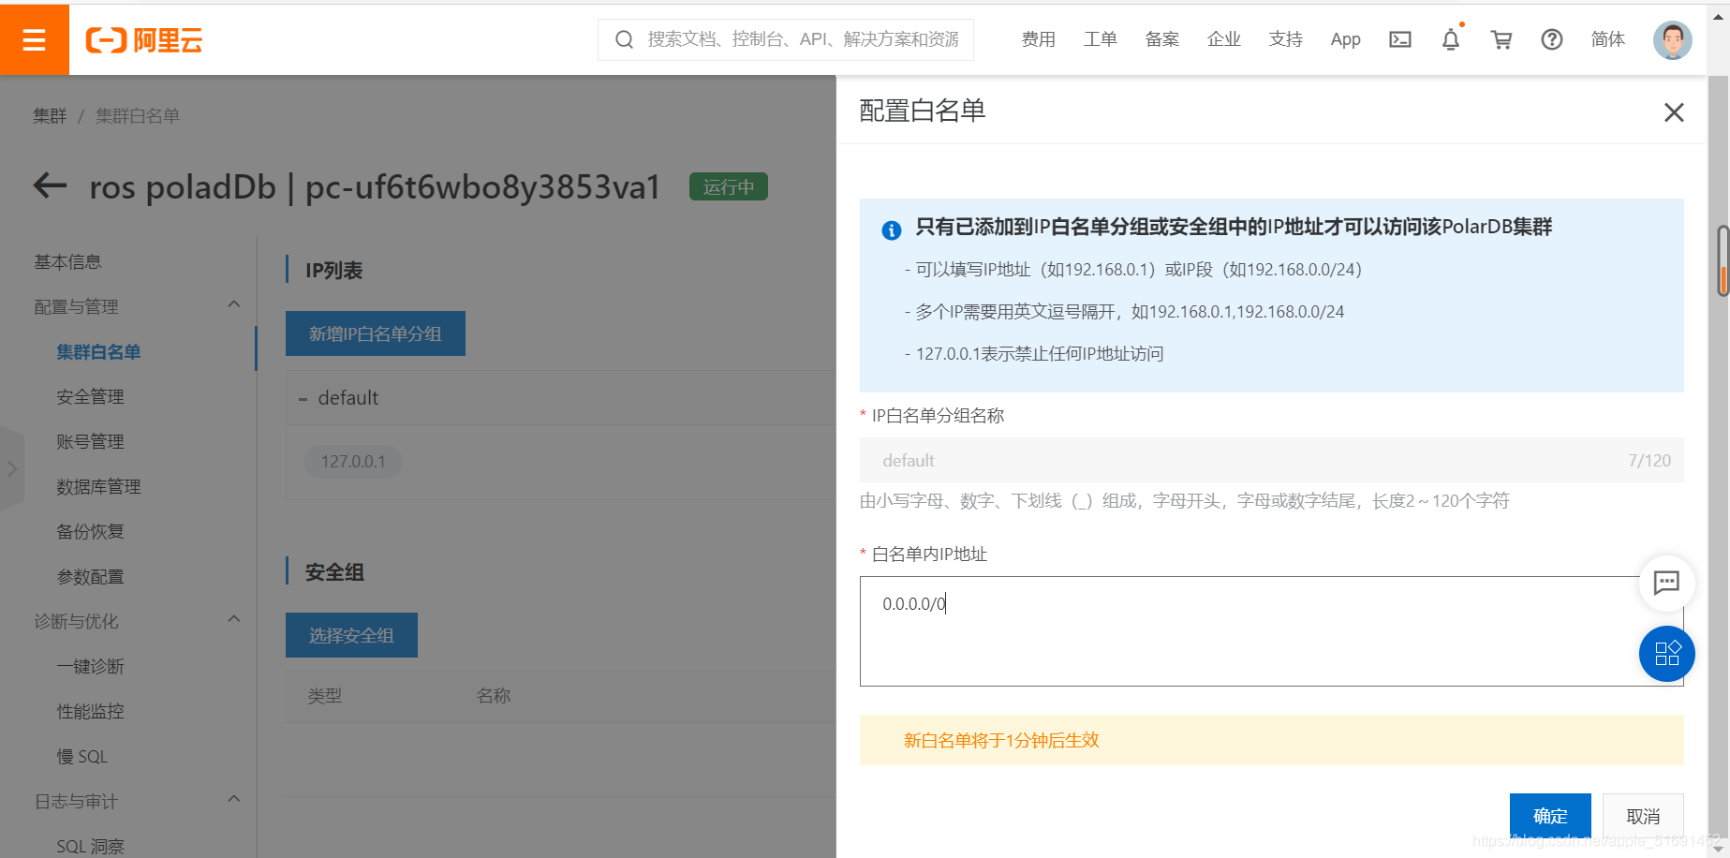Click the blue info icon in the notice
Viewport: 1730px width, 858px height.
click(x=892, y=229)
